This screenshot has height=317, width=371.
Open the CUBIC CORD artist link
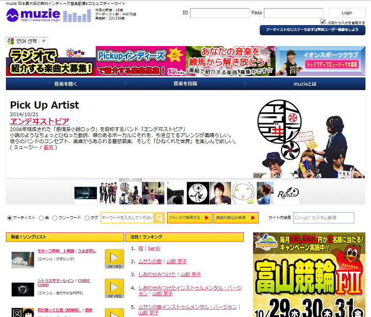tap(84, 281)
